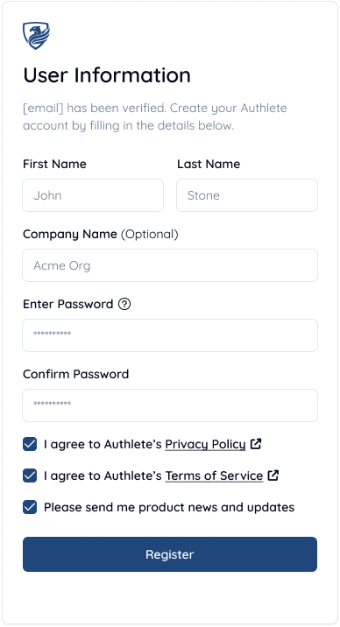The height and width of the screenshot is (627, 340).
Task: Click external link icon beside Privacy Policy
Action: pyautogui.click(x=256, y=444)
